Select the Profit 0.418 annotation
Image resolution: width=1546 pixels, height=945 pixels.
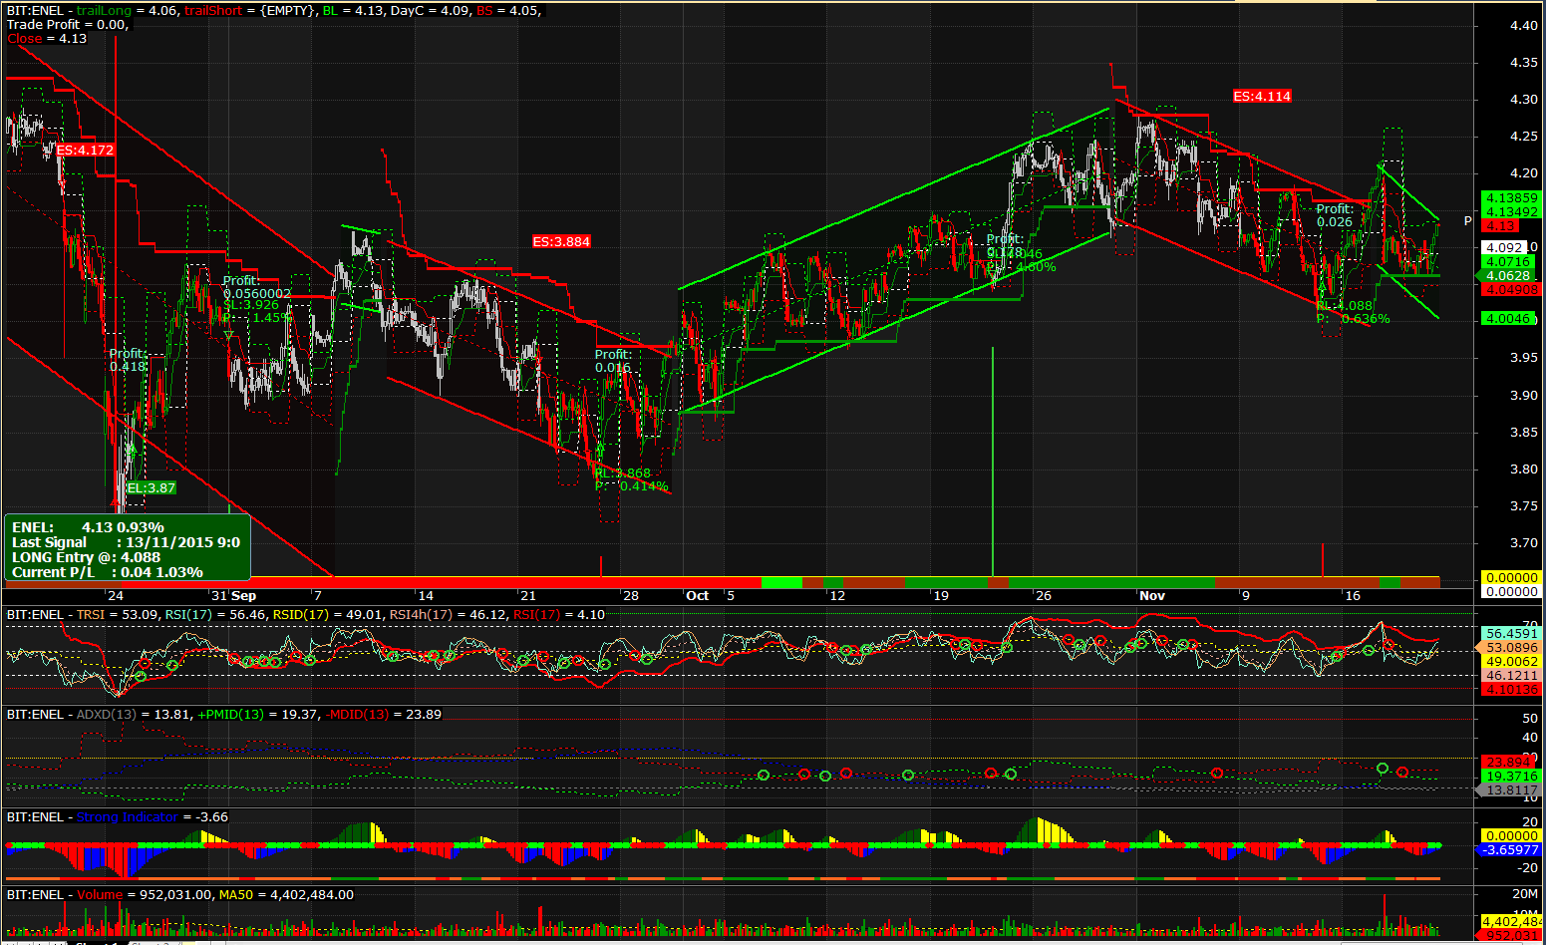tap(128, 360)
